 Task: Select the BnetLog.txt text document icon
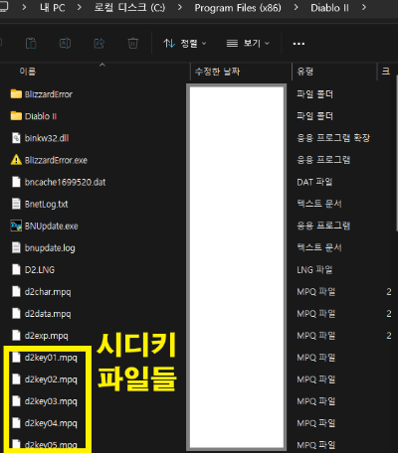point(16,204)
